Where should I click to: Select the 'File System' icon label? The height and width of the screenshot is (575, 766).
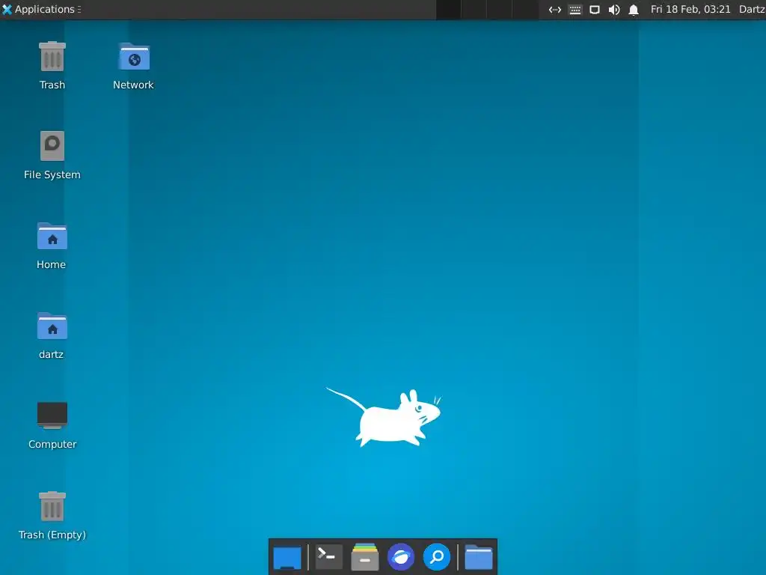(52, 174)
